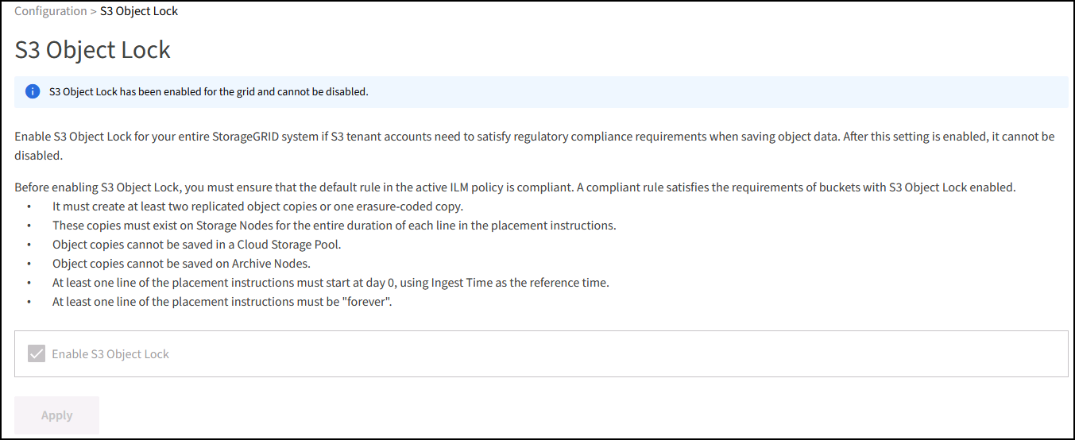Click the 'cannot be disabled' banner message text
This screenshot has height=440, width=1075.
pos(209,92)
